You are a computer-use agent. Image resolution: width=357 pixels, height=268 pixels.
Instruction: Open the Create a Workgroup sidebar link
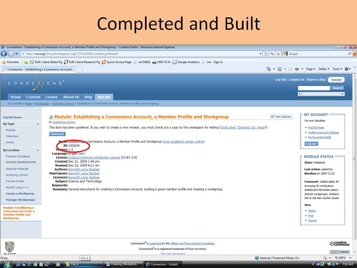coord(20,194)
